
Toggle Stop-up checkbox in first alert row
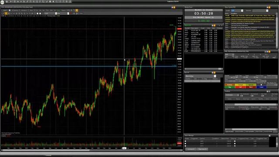(x=235, y=141)
